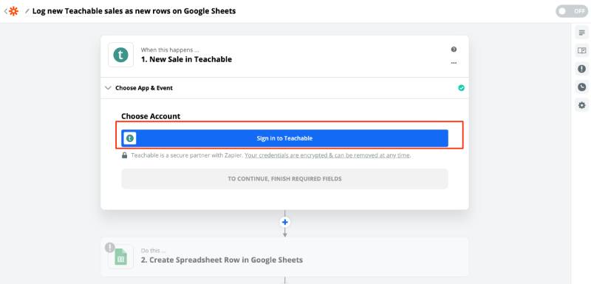
Task: Click the Zap title text to edit
Action: pyautogui.click(x=134, y=11)
